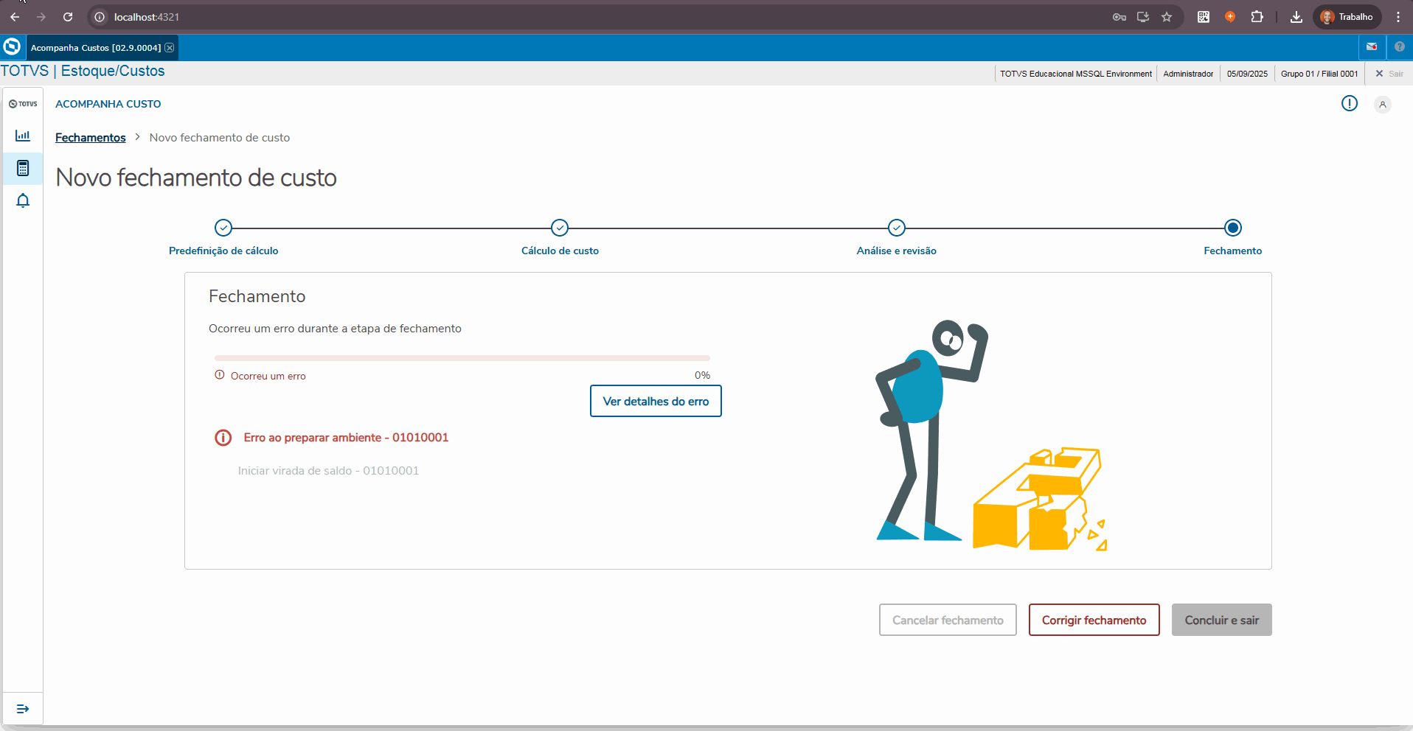
Task: Select the Cálculo de custo step
Action: tap(560, 228)
